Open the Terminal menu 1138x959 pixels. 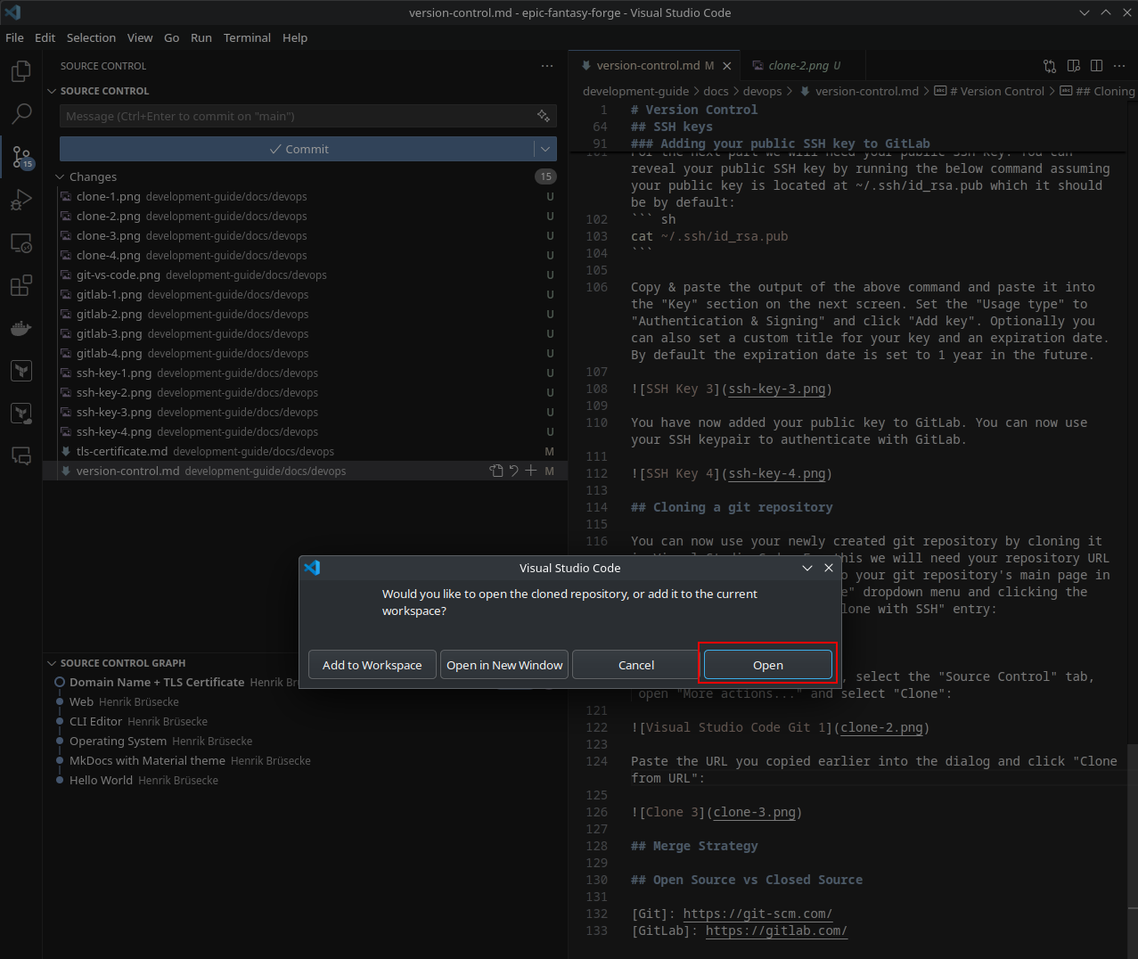point(247,37)
